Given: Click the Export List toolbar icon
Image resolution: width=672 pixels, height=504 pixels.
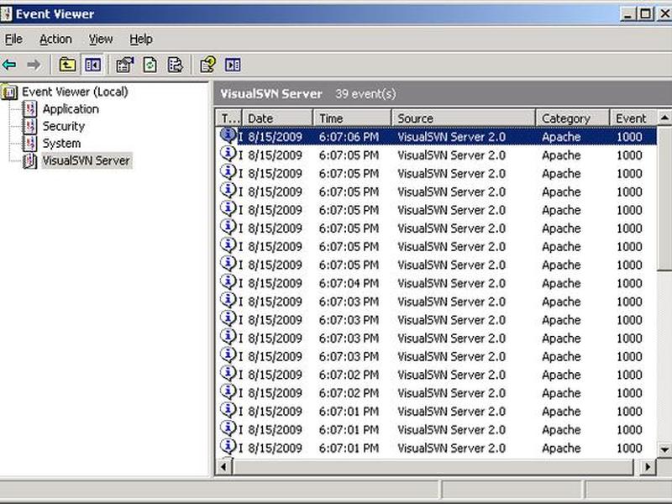Looking at the screenshot, I should tap(175, 66).
